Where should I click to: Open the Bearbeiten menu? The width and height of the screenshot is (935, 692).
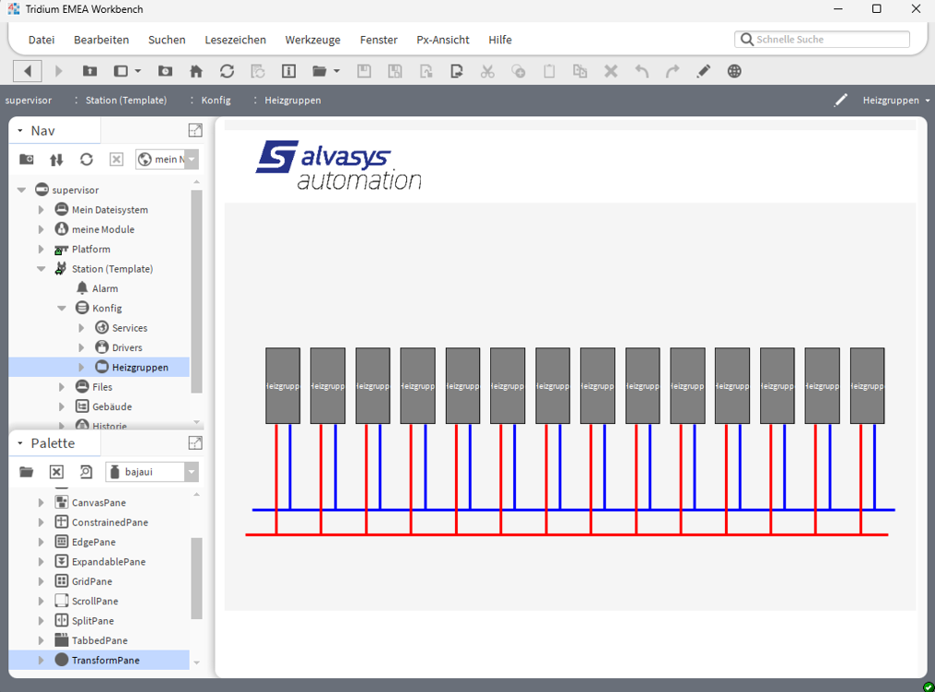[101, 40]
